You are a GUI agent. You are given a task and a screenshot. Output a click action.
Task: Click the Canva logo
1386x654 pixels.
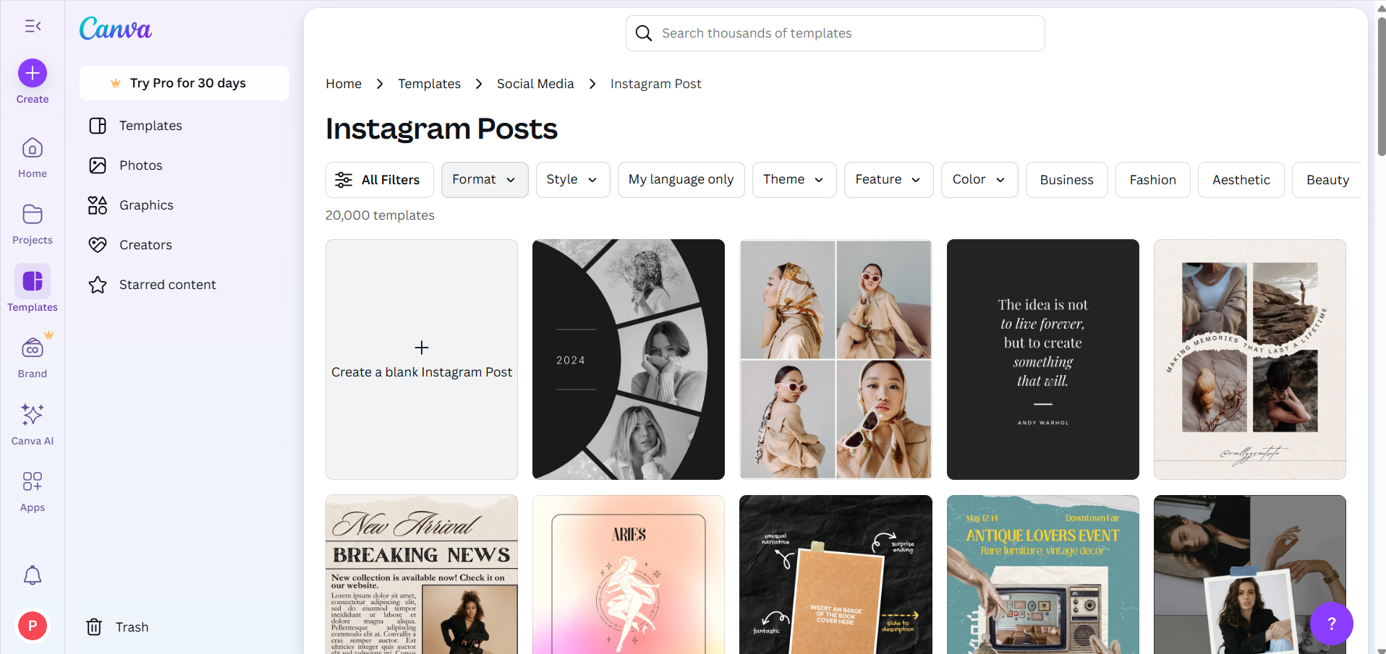(116, 28)
